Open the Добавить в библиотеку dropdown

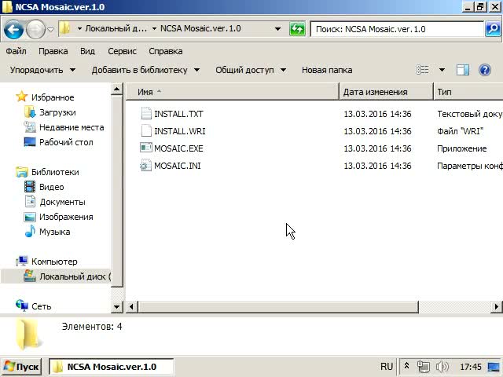click(x=145, y=70)
